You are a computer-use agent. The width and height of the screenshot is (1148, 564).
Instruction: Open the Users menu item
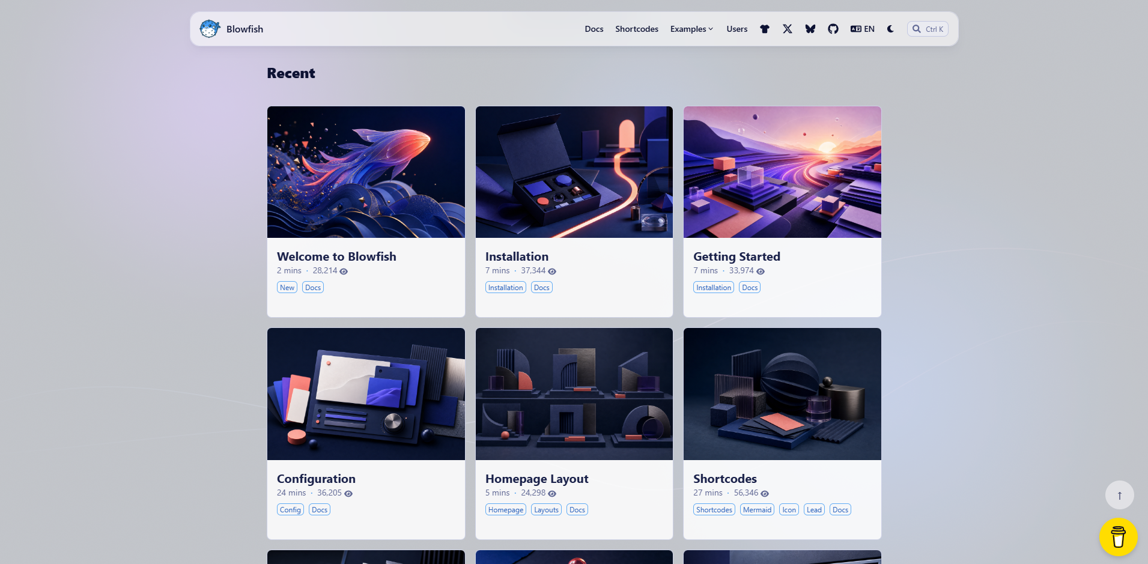737,29
